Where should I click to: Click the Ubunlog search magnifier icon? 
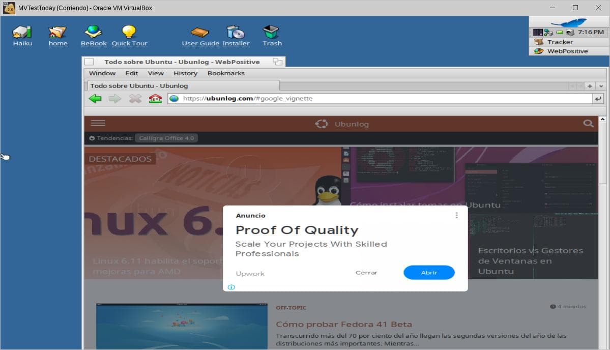point(588,124)
